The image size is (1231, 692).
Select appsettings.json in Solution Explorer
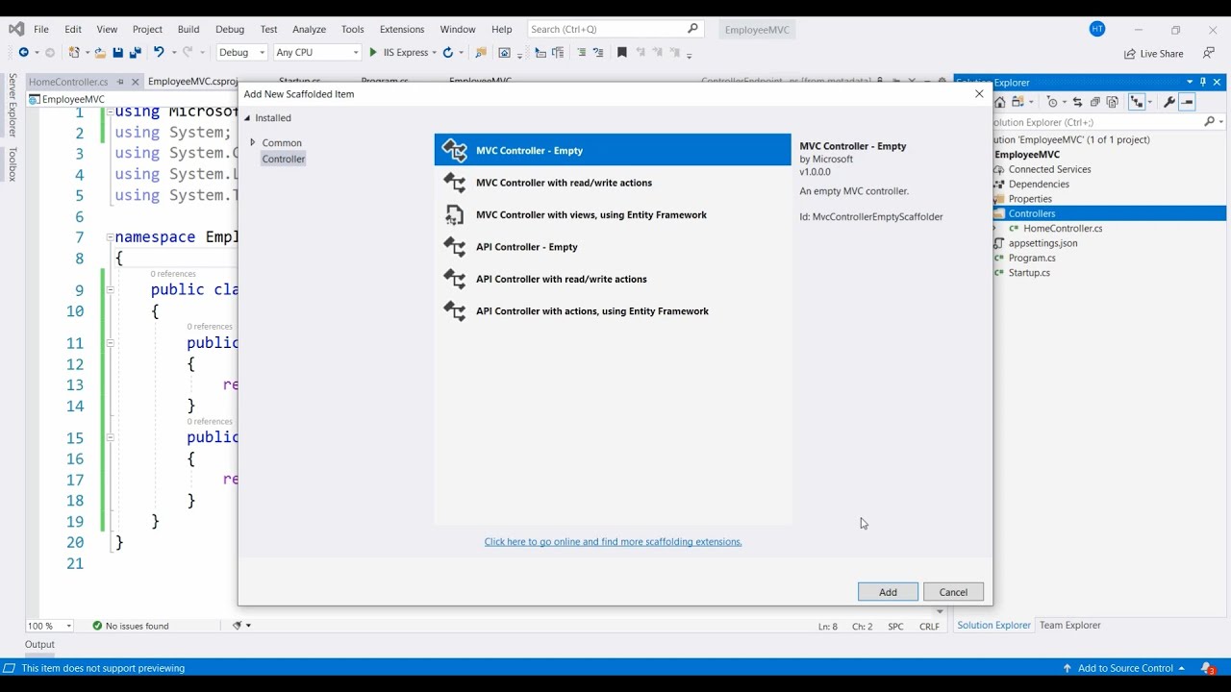pyautogui.click(x=1043, y=243)
